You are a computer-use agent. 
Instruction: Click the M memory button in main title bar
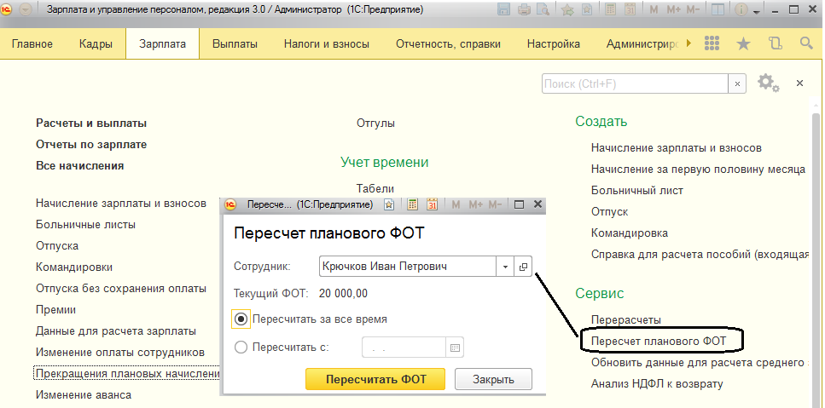pyautogui.click(x=654, y=10)
